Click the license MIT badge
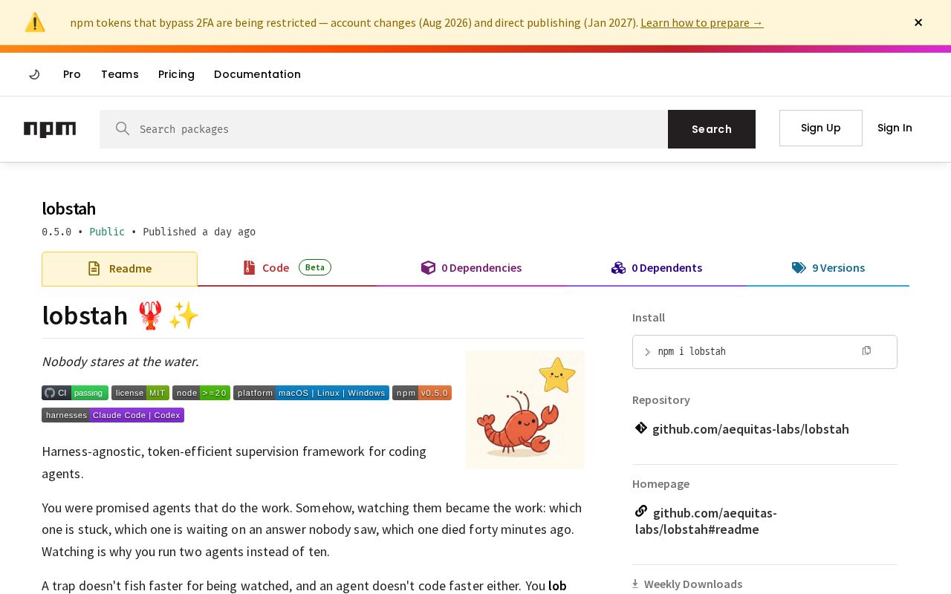Viewport: 951px width, 594px height. (140, 393)
